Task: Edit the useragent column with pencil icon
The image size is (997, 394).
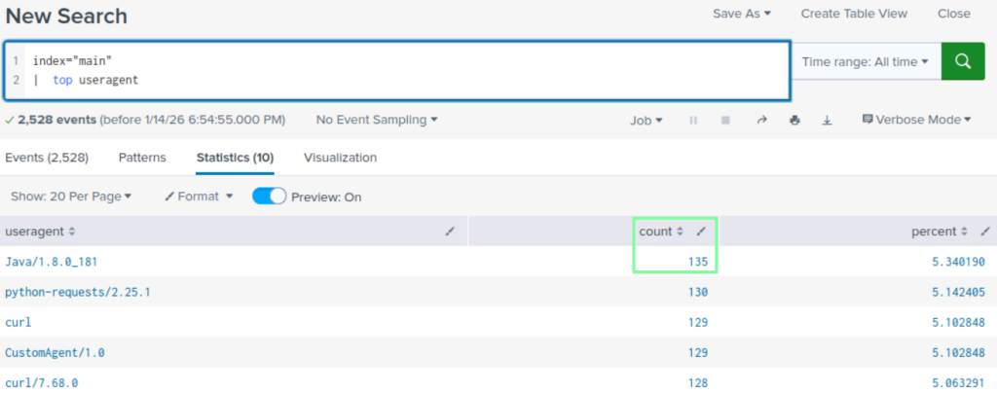Action: click(x=449, y=232)
